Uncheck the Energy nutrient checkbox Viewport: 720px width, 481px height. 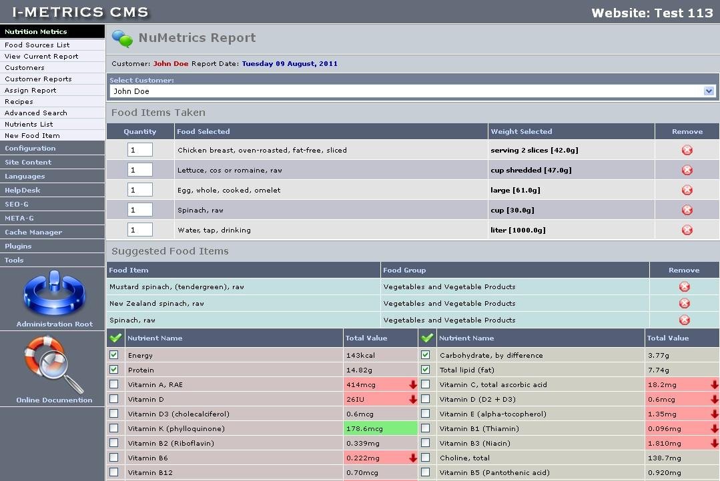pyautogui.click(x=114, y=355)
